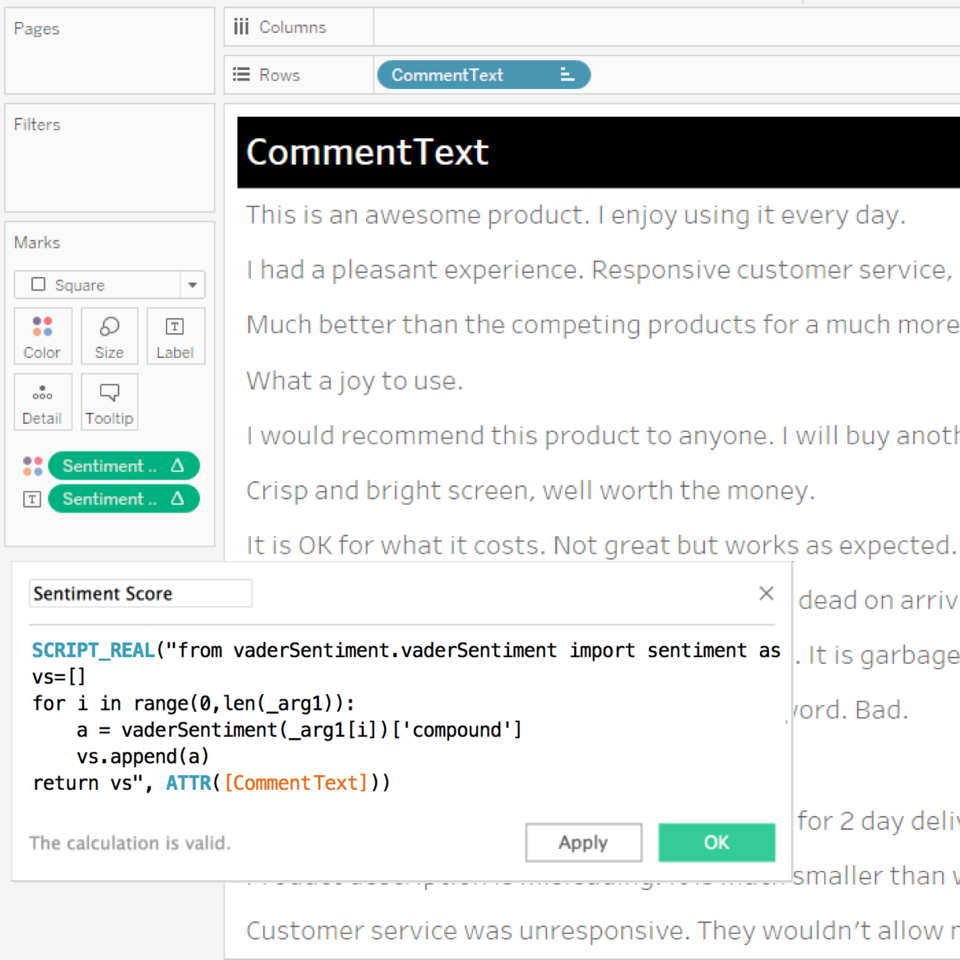
Task: Expand the Square mark type dropdown
Action: click(x=192, y=285)
